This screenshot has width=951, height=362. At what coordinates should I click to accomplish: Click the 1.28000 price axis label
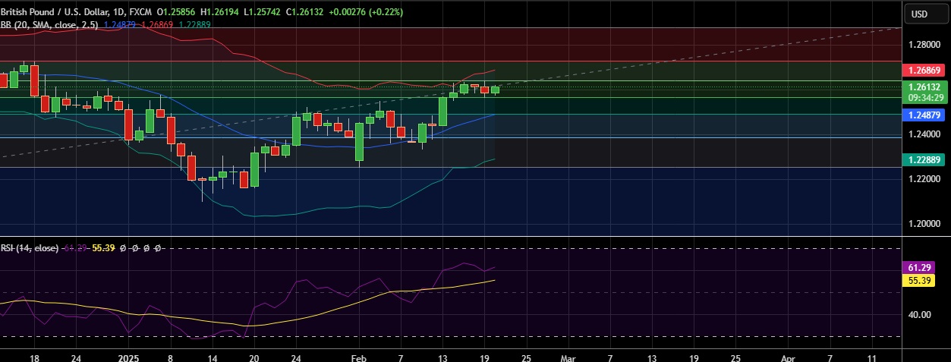924,45
